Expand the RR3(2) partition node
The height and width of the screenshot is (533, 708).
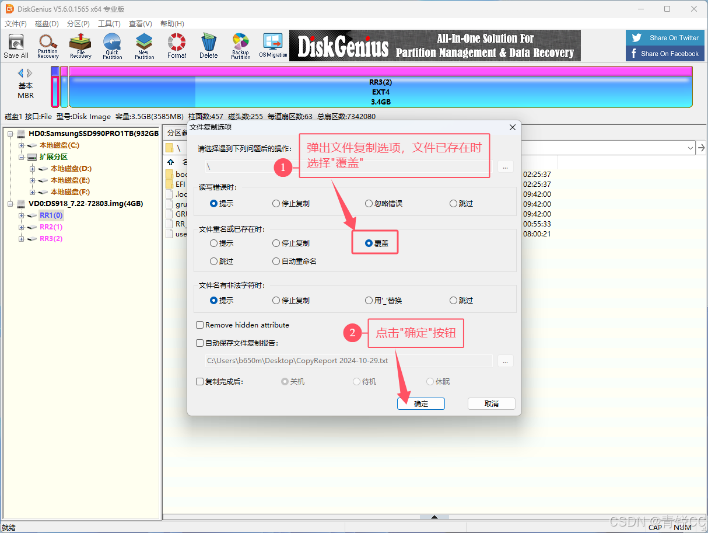tap(22, 239)
